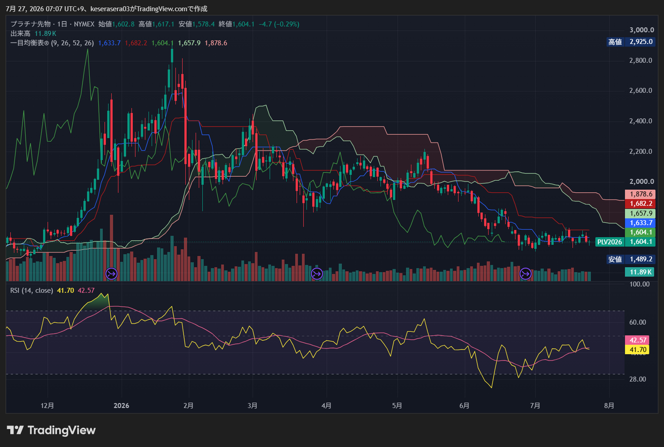
Task: Open the contract rollover marker before 4月
Action: tap(316, 273)
